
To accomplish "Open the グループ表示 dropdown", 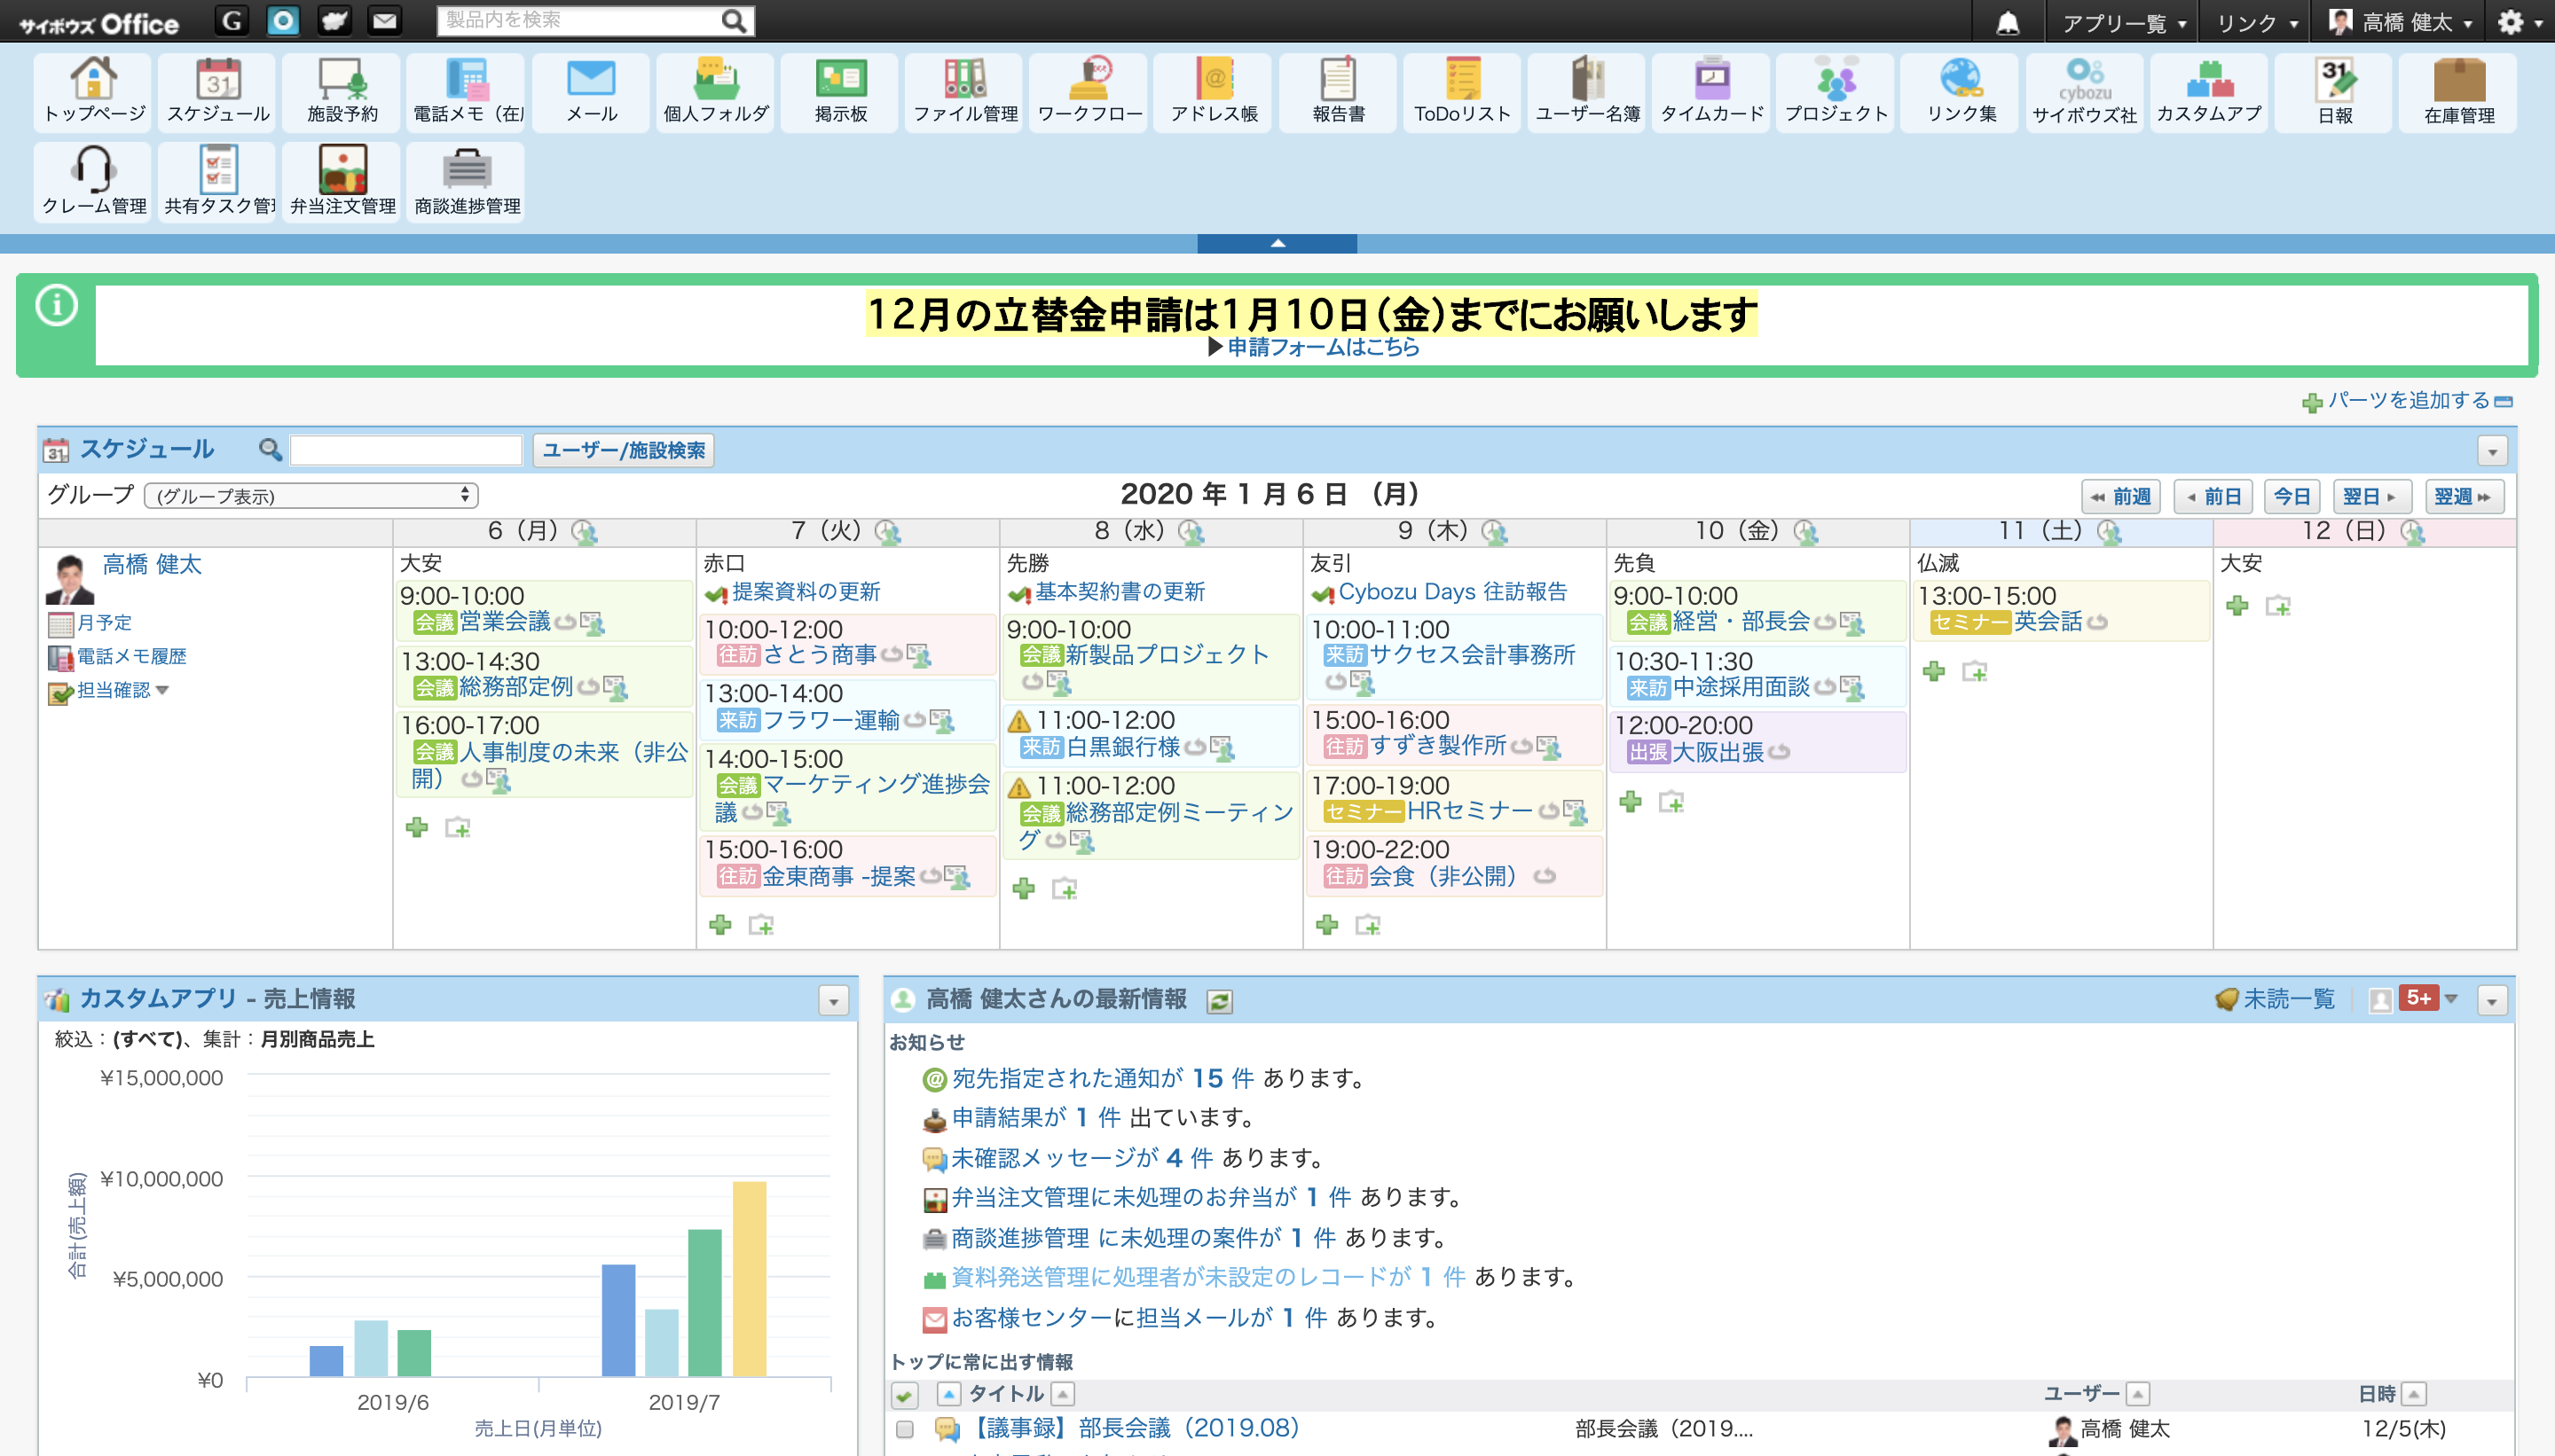I will pyautogui.click(x=311, y=496).
